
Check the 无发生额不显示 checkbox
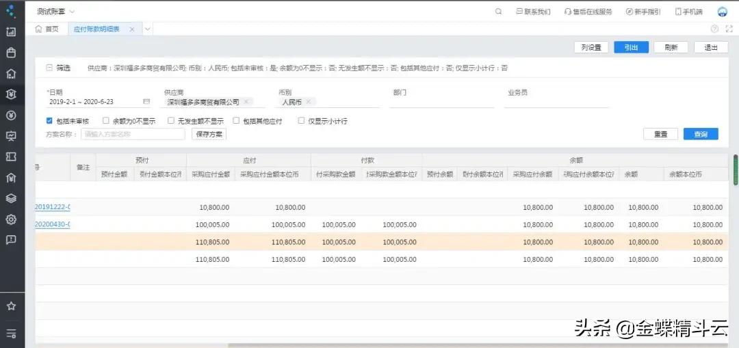pos(171,120)
